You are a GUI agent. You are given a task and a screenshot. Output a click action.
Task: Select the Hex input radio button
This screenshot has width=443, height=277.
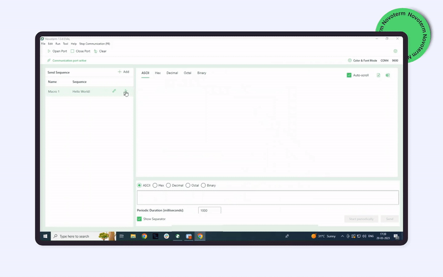(155, 185)
